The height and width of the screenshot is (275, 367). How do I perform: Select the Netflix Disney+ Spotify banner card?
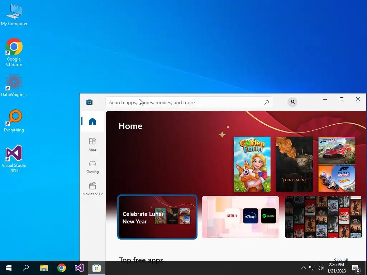[240, 217]
